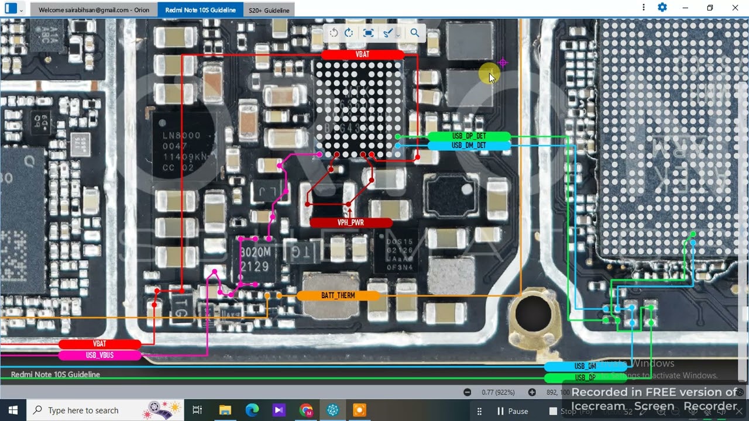Viewport: 749px width, 421px height.
Task: Click the Redmi Note 10S Guideline status text
Action: [x=56, y=375]
